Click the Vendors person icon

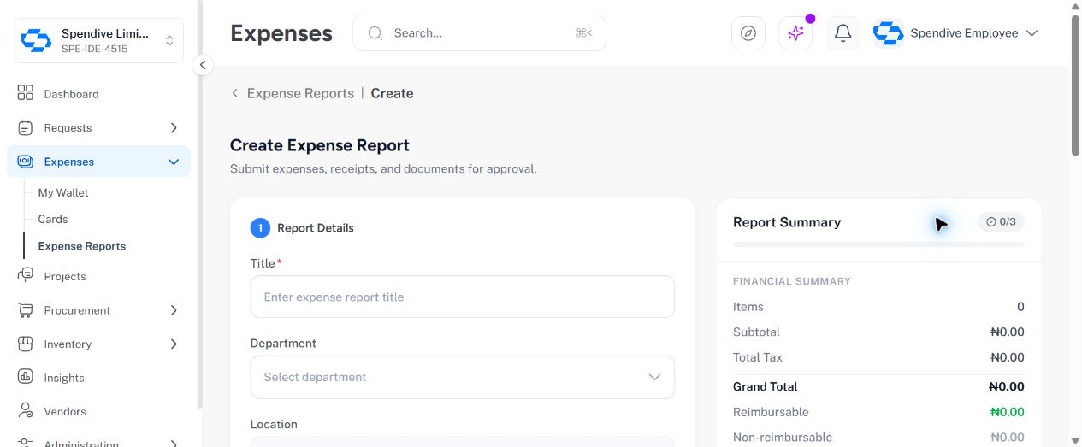(x=26, y=411)
